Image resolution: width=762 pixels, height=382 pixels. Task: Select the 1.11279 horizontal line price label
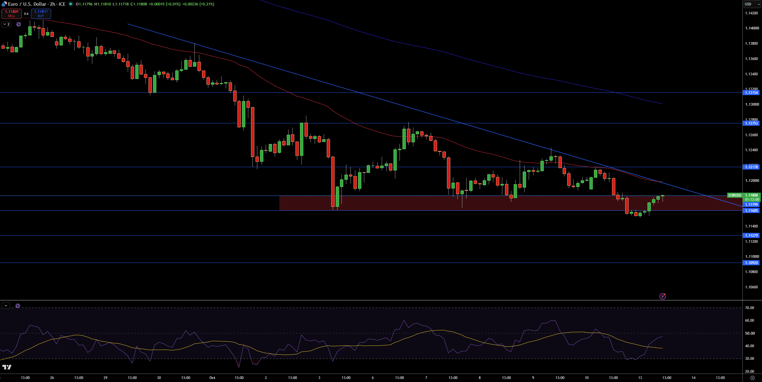click(751, 236)
